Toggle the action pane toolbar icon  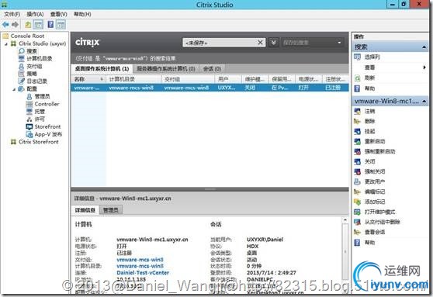(x=61, y=25)
